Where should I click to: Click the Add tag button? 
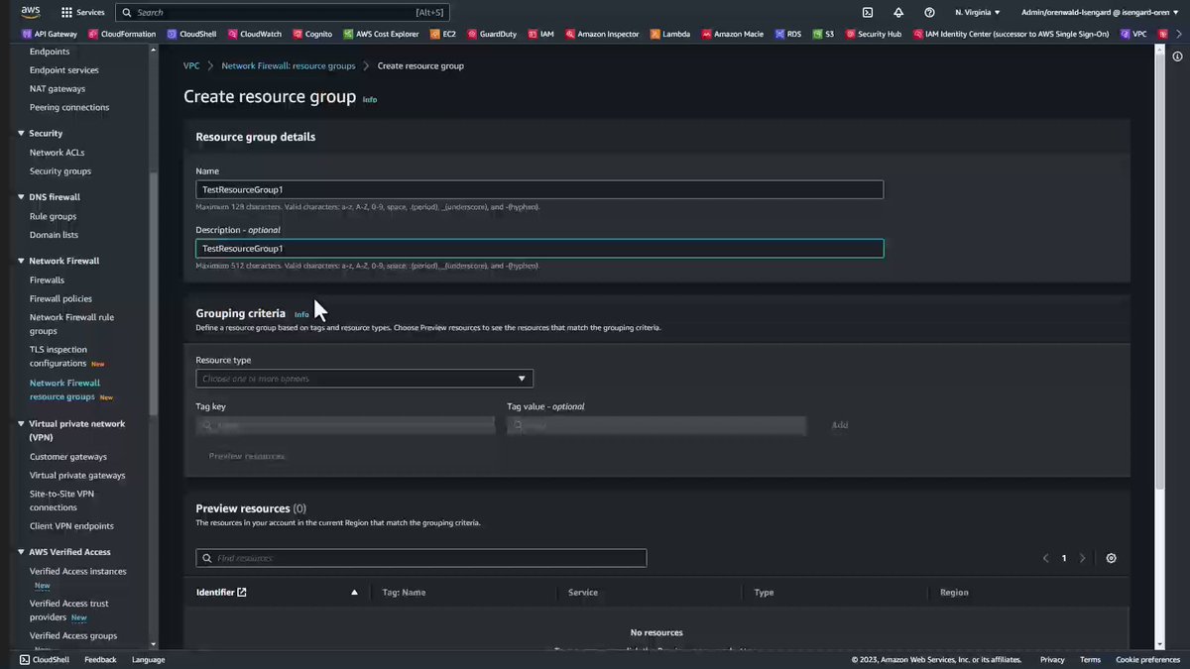(x=840, y=425)
